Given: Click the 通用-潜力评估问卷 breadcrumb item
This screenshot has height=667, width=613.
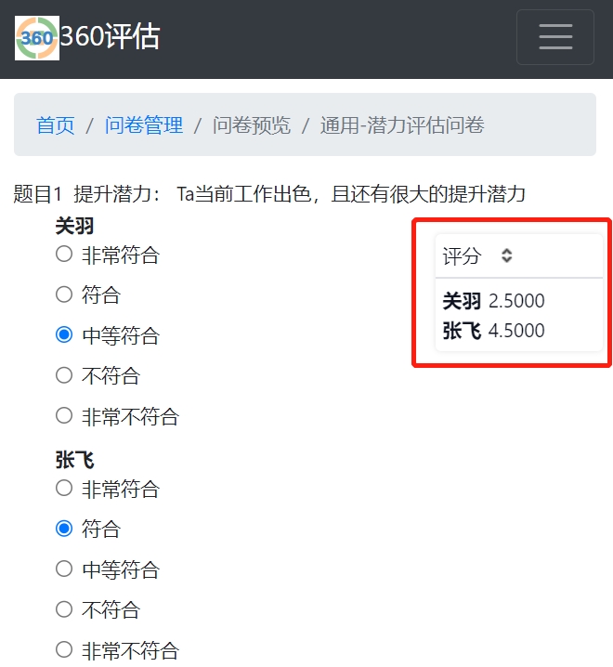Looking at the screenshot, I should coord(402,125).
